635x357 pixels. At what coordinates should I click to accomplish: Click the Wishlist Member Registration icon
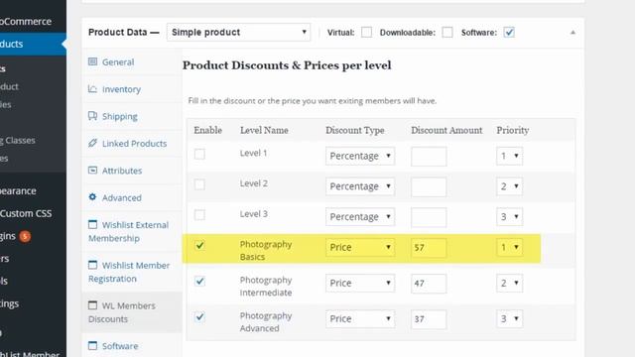[x=92, y=265]
